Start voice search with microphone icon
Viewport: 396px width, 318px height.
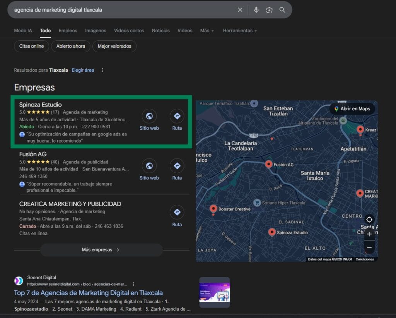point(256,10)
